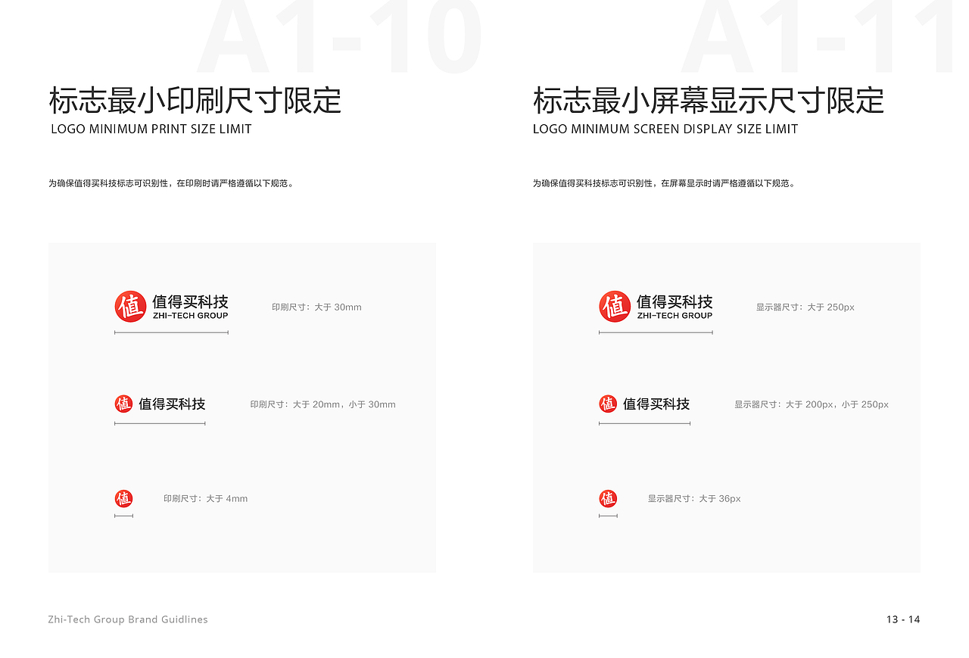Click the page number 13 - 14

tap(903, 619)
